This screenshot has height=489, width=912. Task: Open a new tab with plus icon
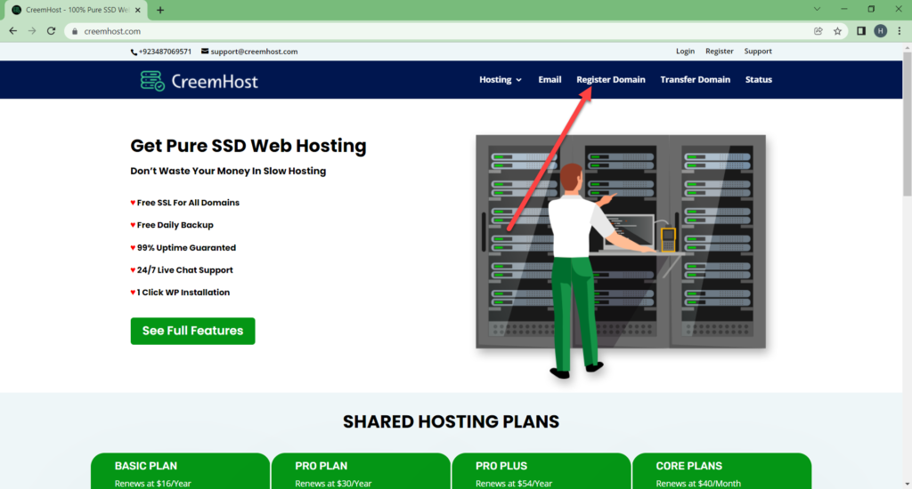coord(160,10)
